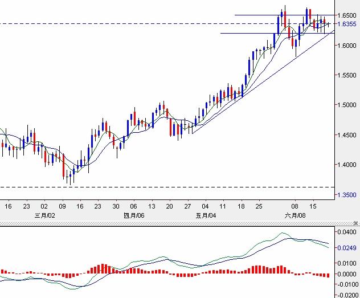Click the date label 13 on time axis
The width and height of the screenshot is (360, 298).
pyautogui.click(x=152, y=206)
